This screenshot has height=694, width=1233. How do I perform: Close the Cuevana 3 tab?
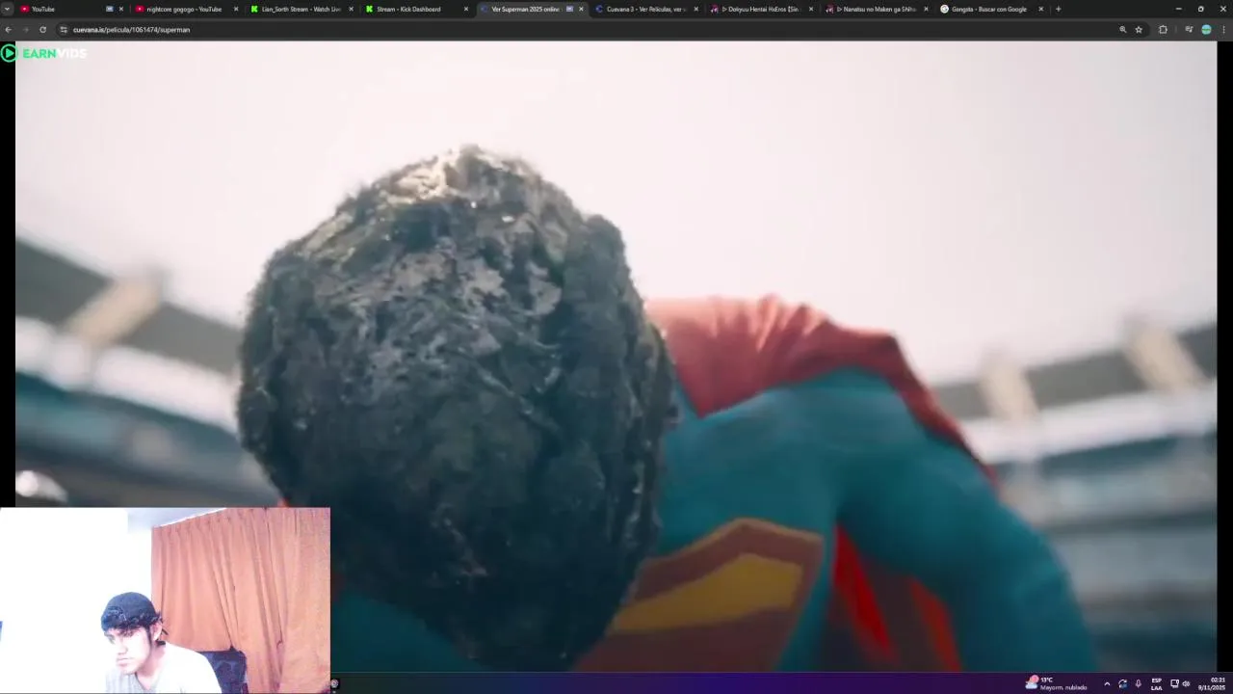point(696,9)
